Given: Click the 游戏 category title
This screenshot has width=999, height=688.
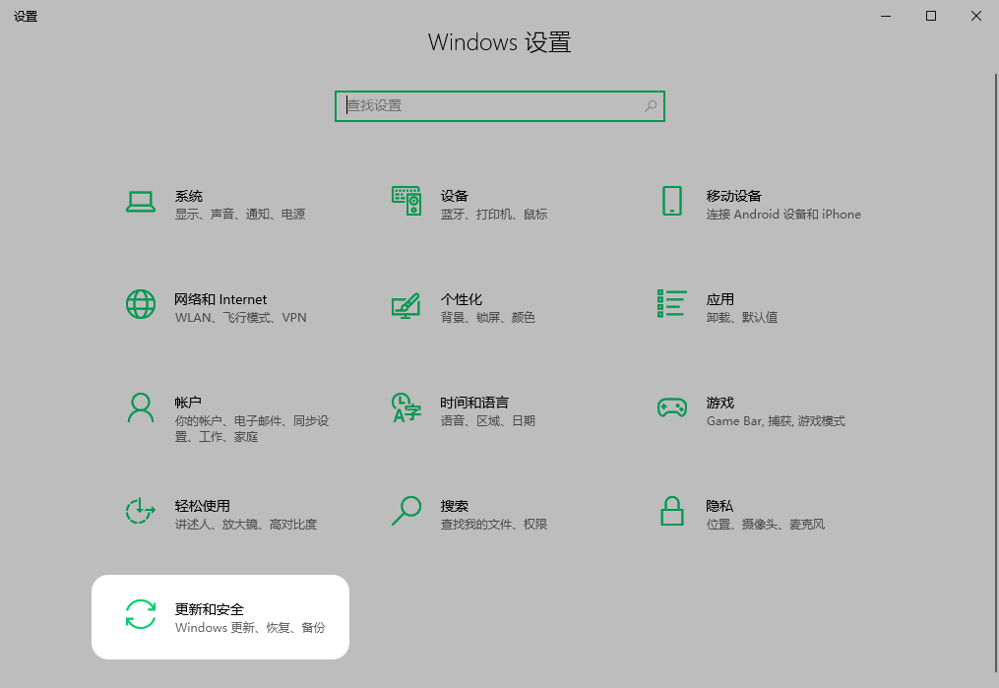Looking at the screenshot, I should pyautogui.click(x=719, y=403).
